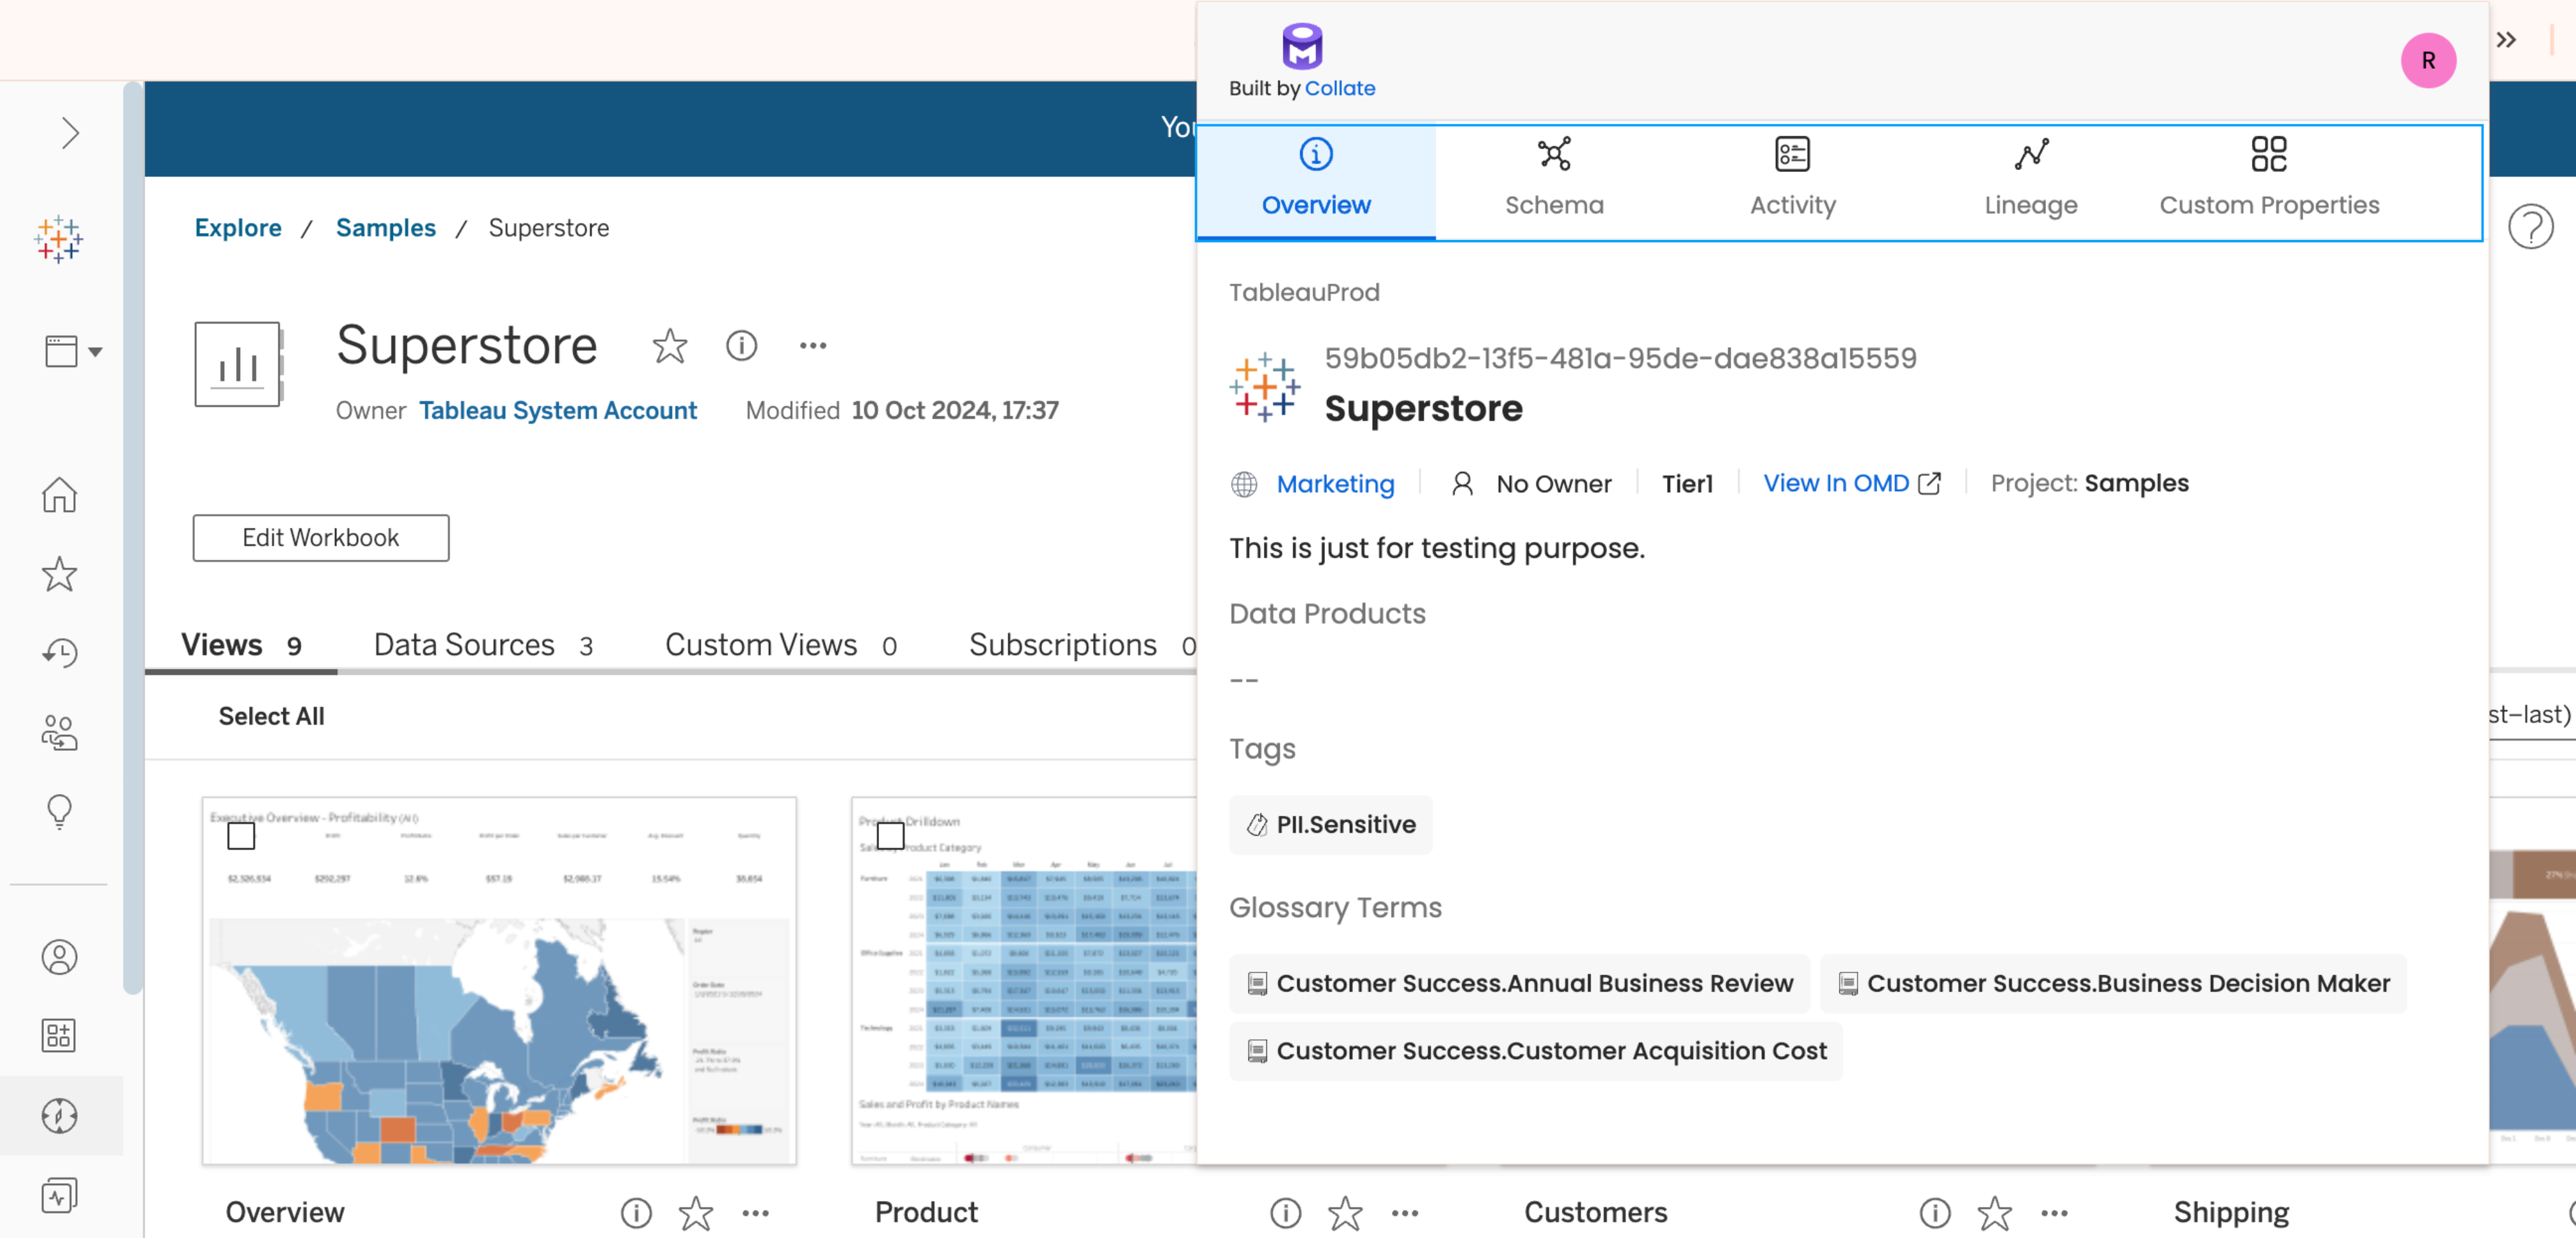Open Recents in sidebar
The image size is (2576, 1238).
coord(59,653)
